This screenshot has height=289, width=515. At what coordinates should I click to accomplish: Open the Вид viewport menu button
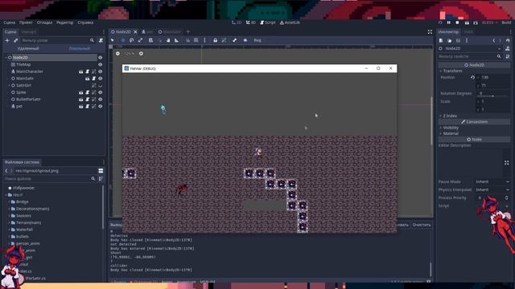pos(257,40)
